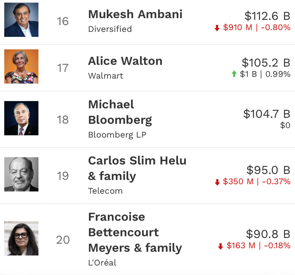Click the Bloomberg LP source label
295x275 pixels.
coord(117,135)
